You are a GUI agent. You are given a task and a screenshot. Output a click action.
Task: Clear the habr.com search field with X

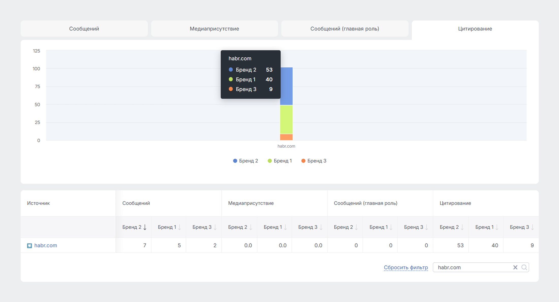pyautogui.click(x=515, y=267)
